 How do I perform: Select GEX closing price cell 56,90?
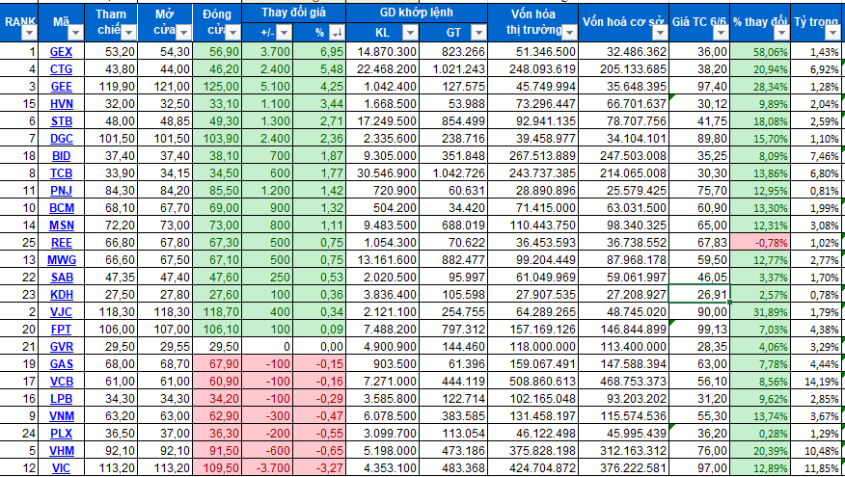(217, 52)
